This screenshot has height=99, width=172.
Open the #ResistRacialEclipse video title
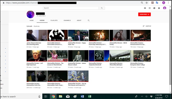pos(116,64)
